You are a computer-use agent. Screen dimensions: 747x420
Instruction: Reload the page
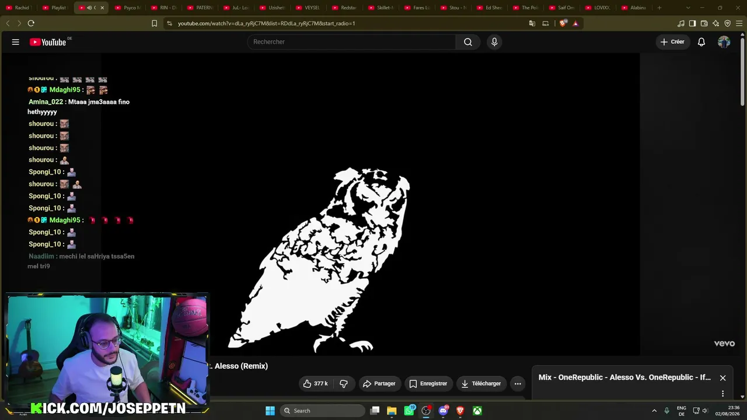click(31, 23)
